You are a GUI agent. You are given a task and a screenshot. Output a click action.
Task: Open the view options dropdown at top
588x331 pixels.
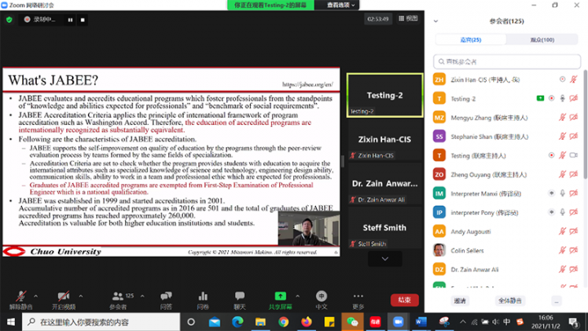[340, 5]
